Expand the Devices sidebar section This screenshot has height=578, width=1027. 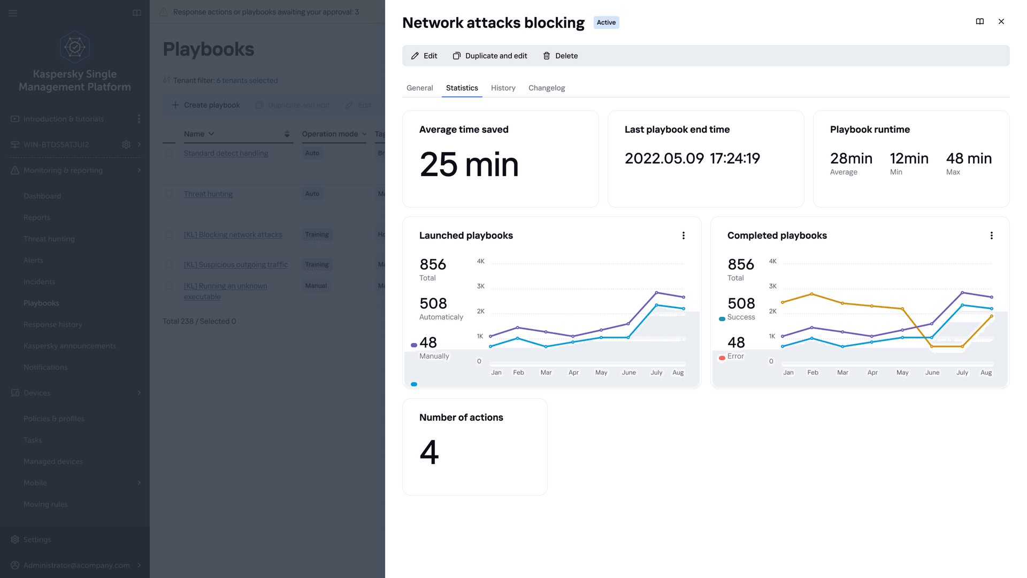coord(139,393)
